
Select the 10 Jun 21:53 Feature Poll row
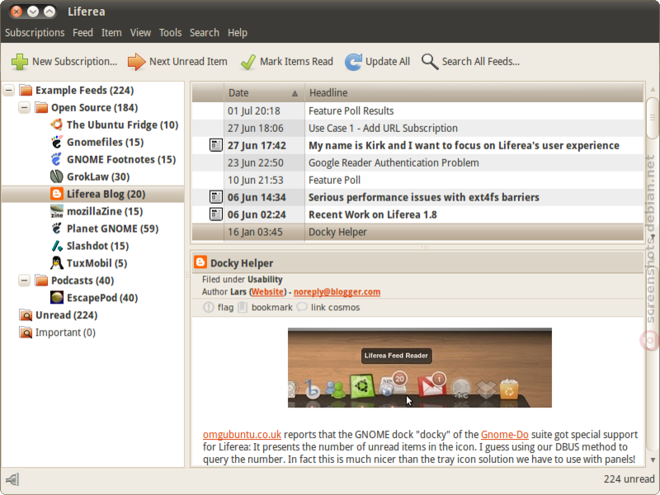[417, 180]
